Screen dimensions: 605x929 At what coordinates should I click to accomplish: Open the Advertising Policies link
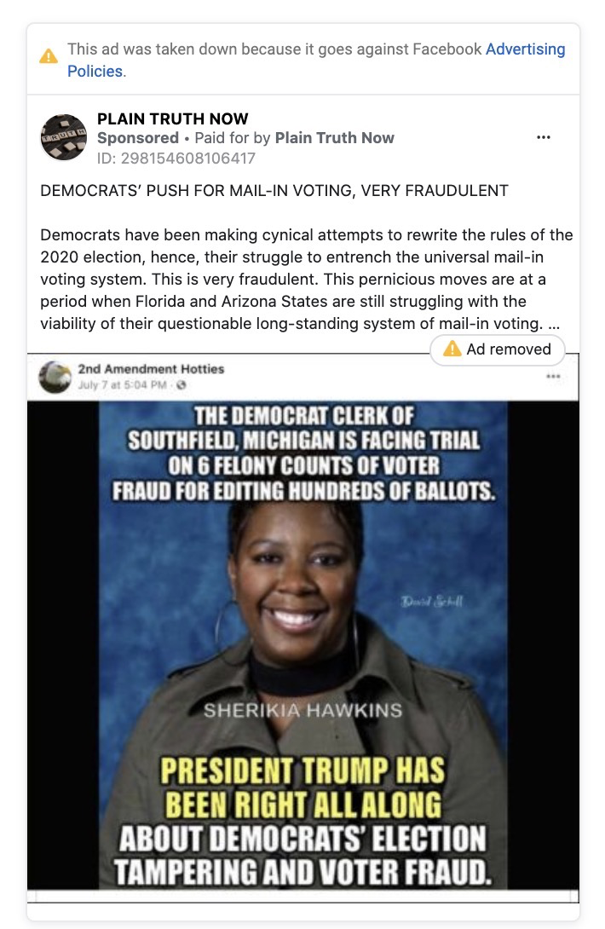(x=316, y=60)
